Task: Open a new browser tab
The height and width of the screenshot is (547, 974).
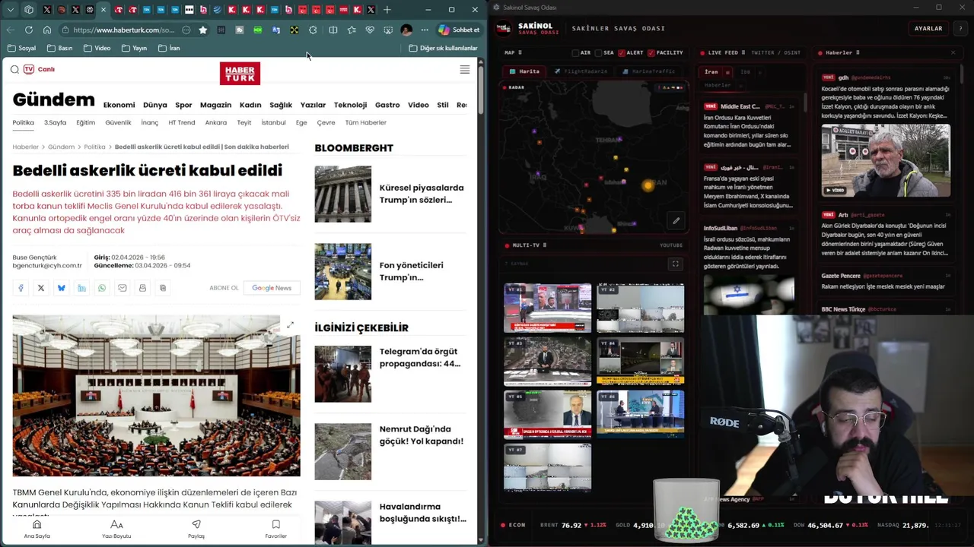Action: pyautogui.click(x=387, y=10)
